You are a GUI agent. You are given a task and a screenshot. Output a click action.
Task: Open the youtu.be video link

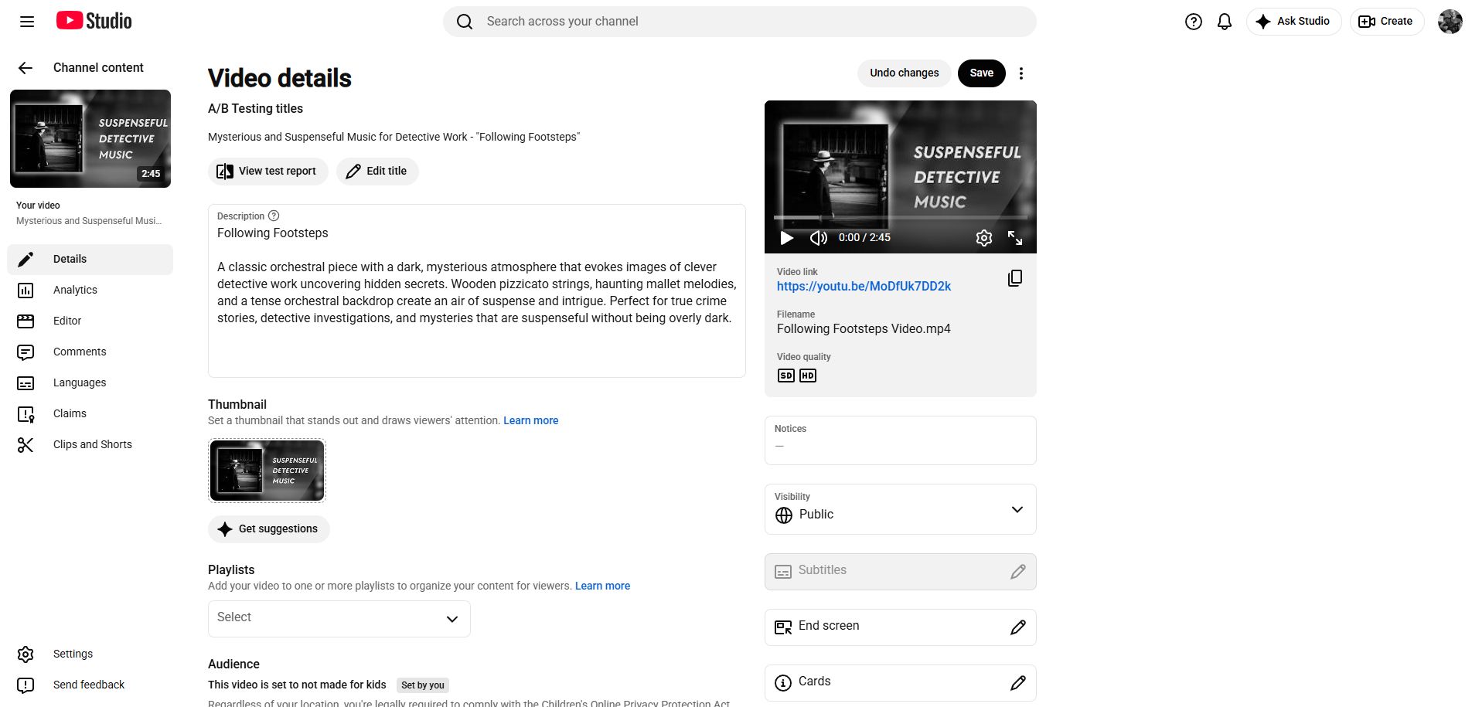pyautogui.click(x=864, y=287)
